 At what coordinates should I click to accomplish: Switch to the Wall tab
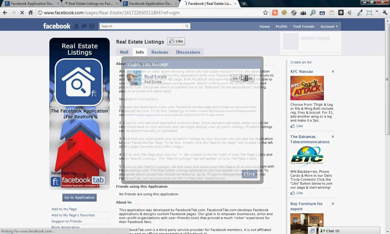coord(124,52)
